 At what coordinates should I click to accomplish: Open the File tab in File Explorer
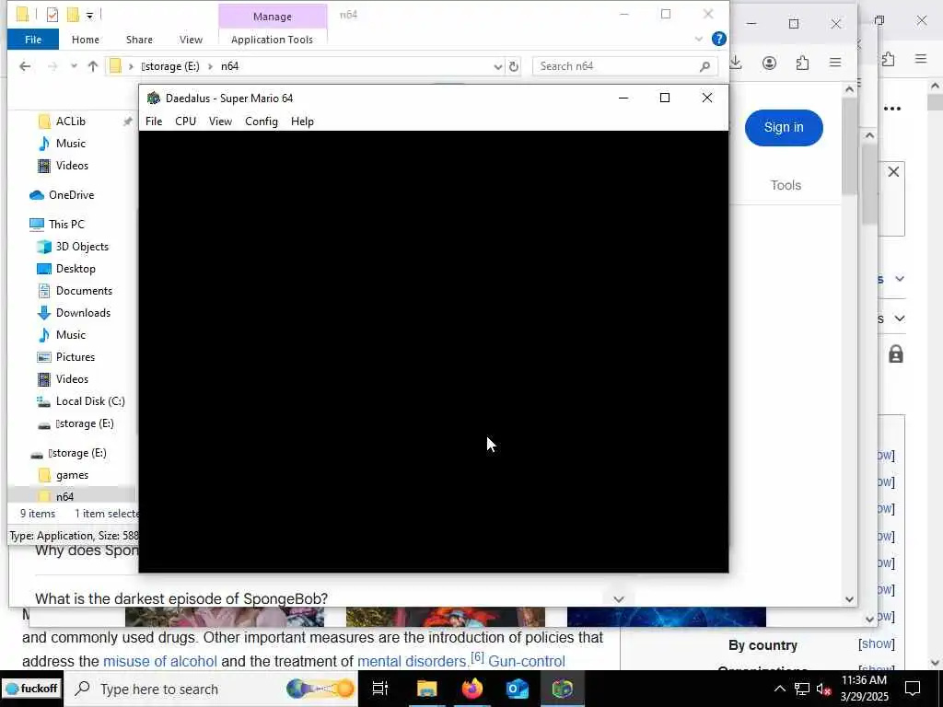tap(33, 40)
